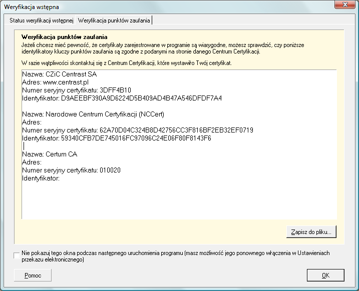Viewport: 359px width, 291px height.
Task: Open Pomoc help button
Action: coord(33,275)
